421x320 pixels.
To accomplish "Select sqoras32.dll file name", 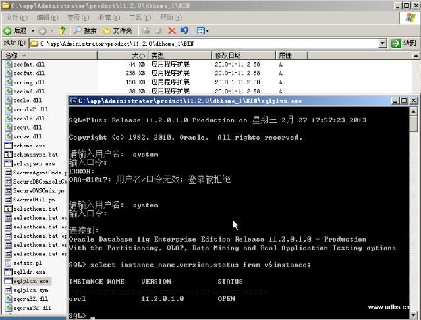I will (x=32, y=308).
